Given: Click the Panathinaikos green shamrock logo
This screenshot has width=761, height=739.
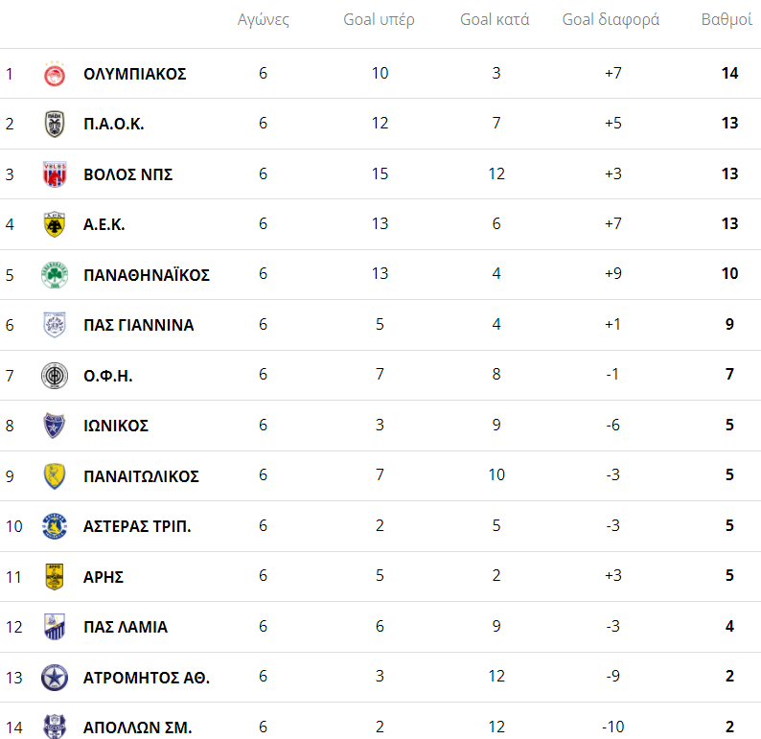Looking at the screenshot, I should 55,275.
